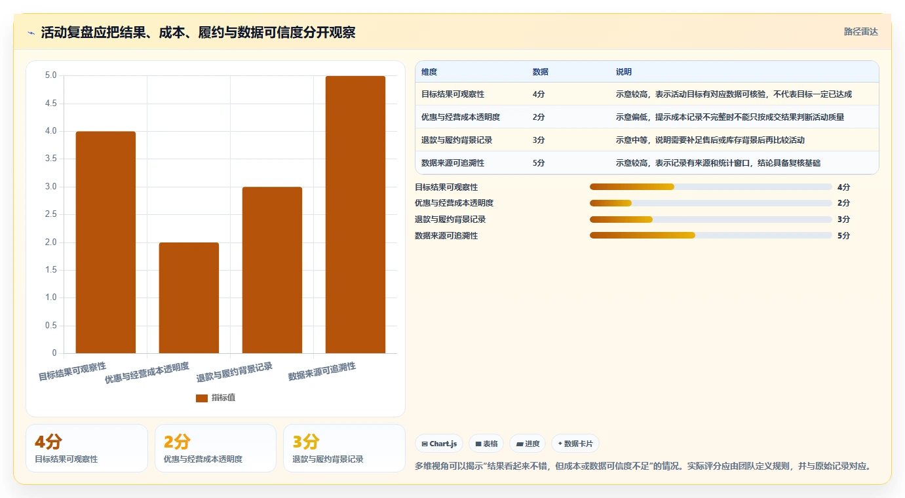Click the page title 活动复盘应把结果
This screenshot has height=498, width=905.
click(x=198, y=33)
